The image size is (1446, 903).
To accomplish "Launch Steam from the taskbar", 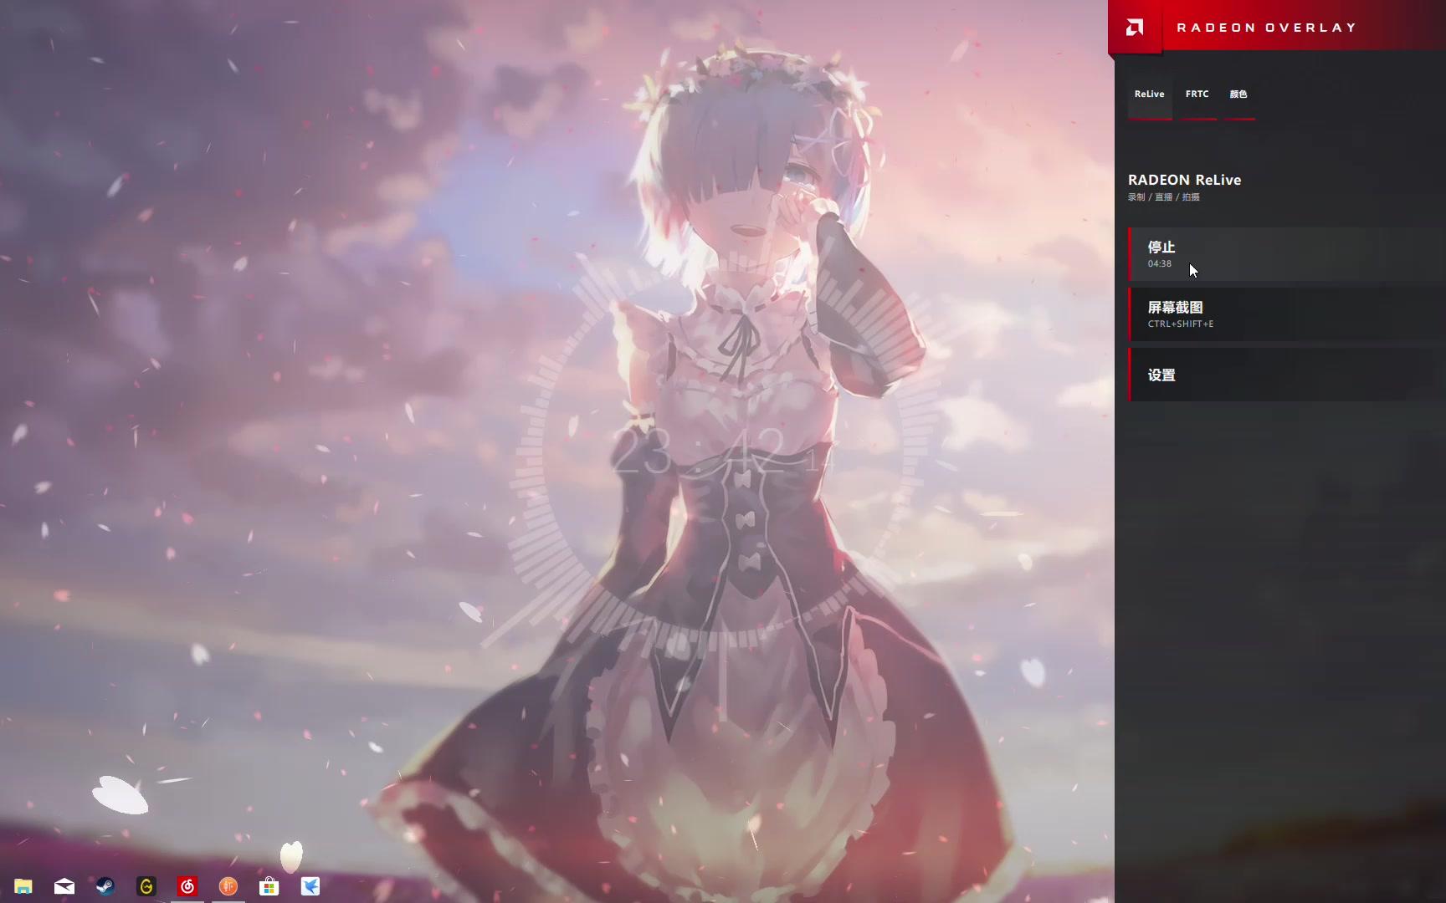I will [105, 886].
